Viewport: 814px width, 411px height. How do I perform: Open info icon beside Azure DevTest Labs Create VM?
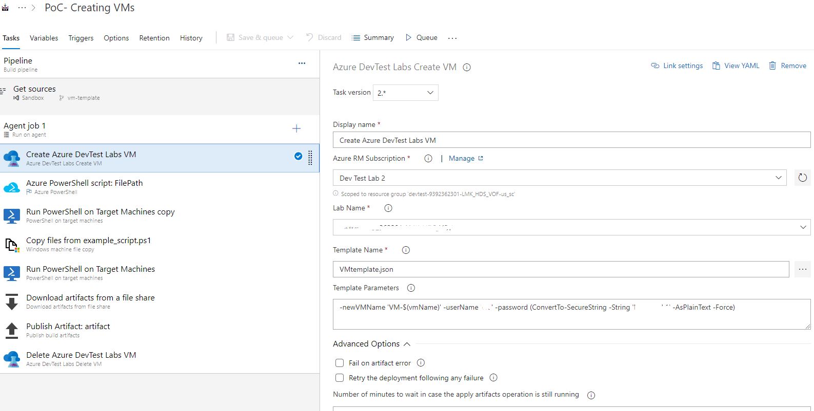467,67
